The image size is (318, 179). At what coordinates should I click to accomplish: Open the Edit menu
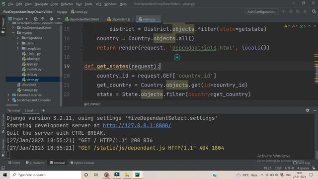(19, 4)
